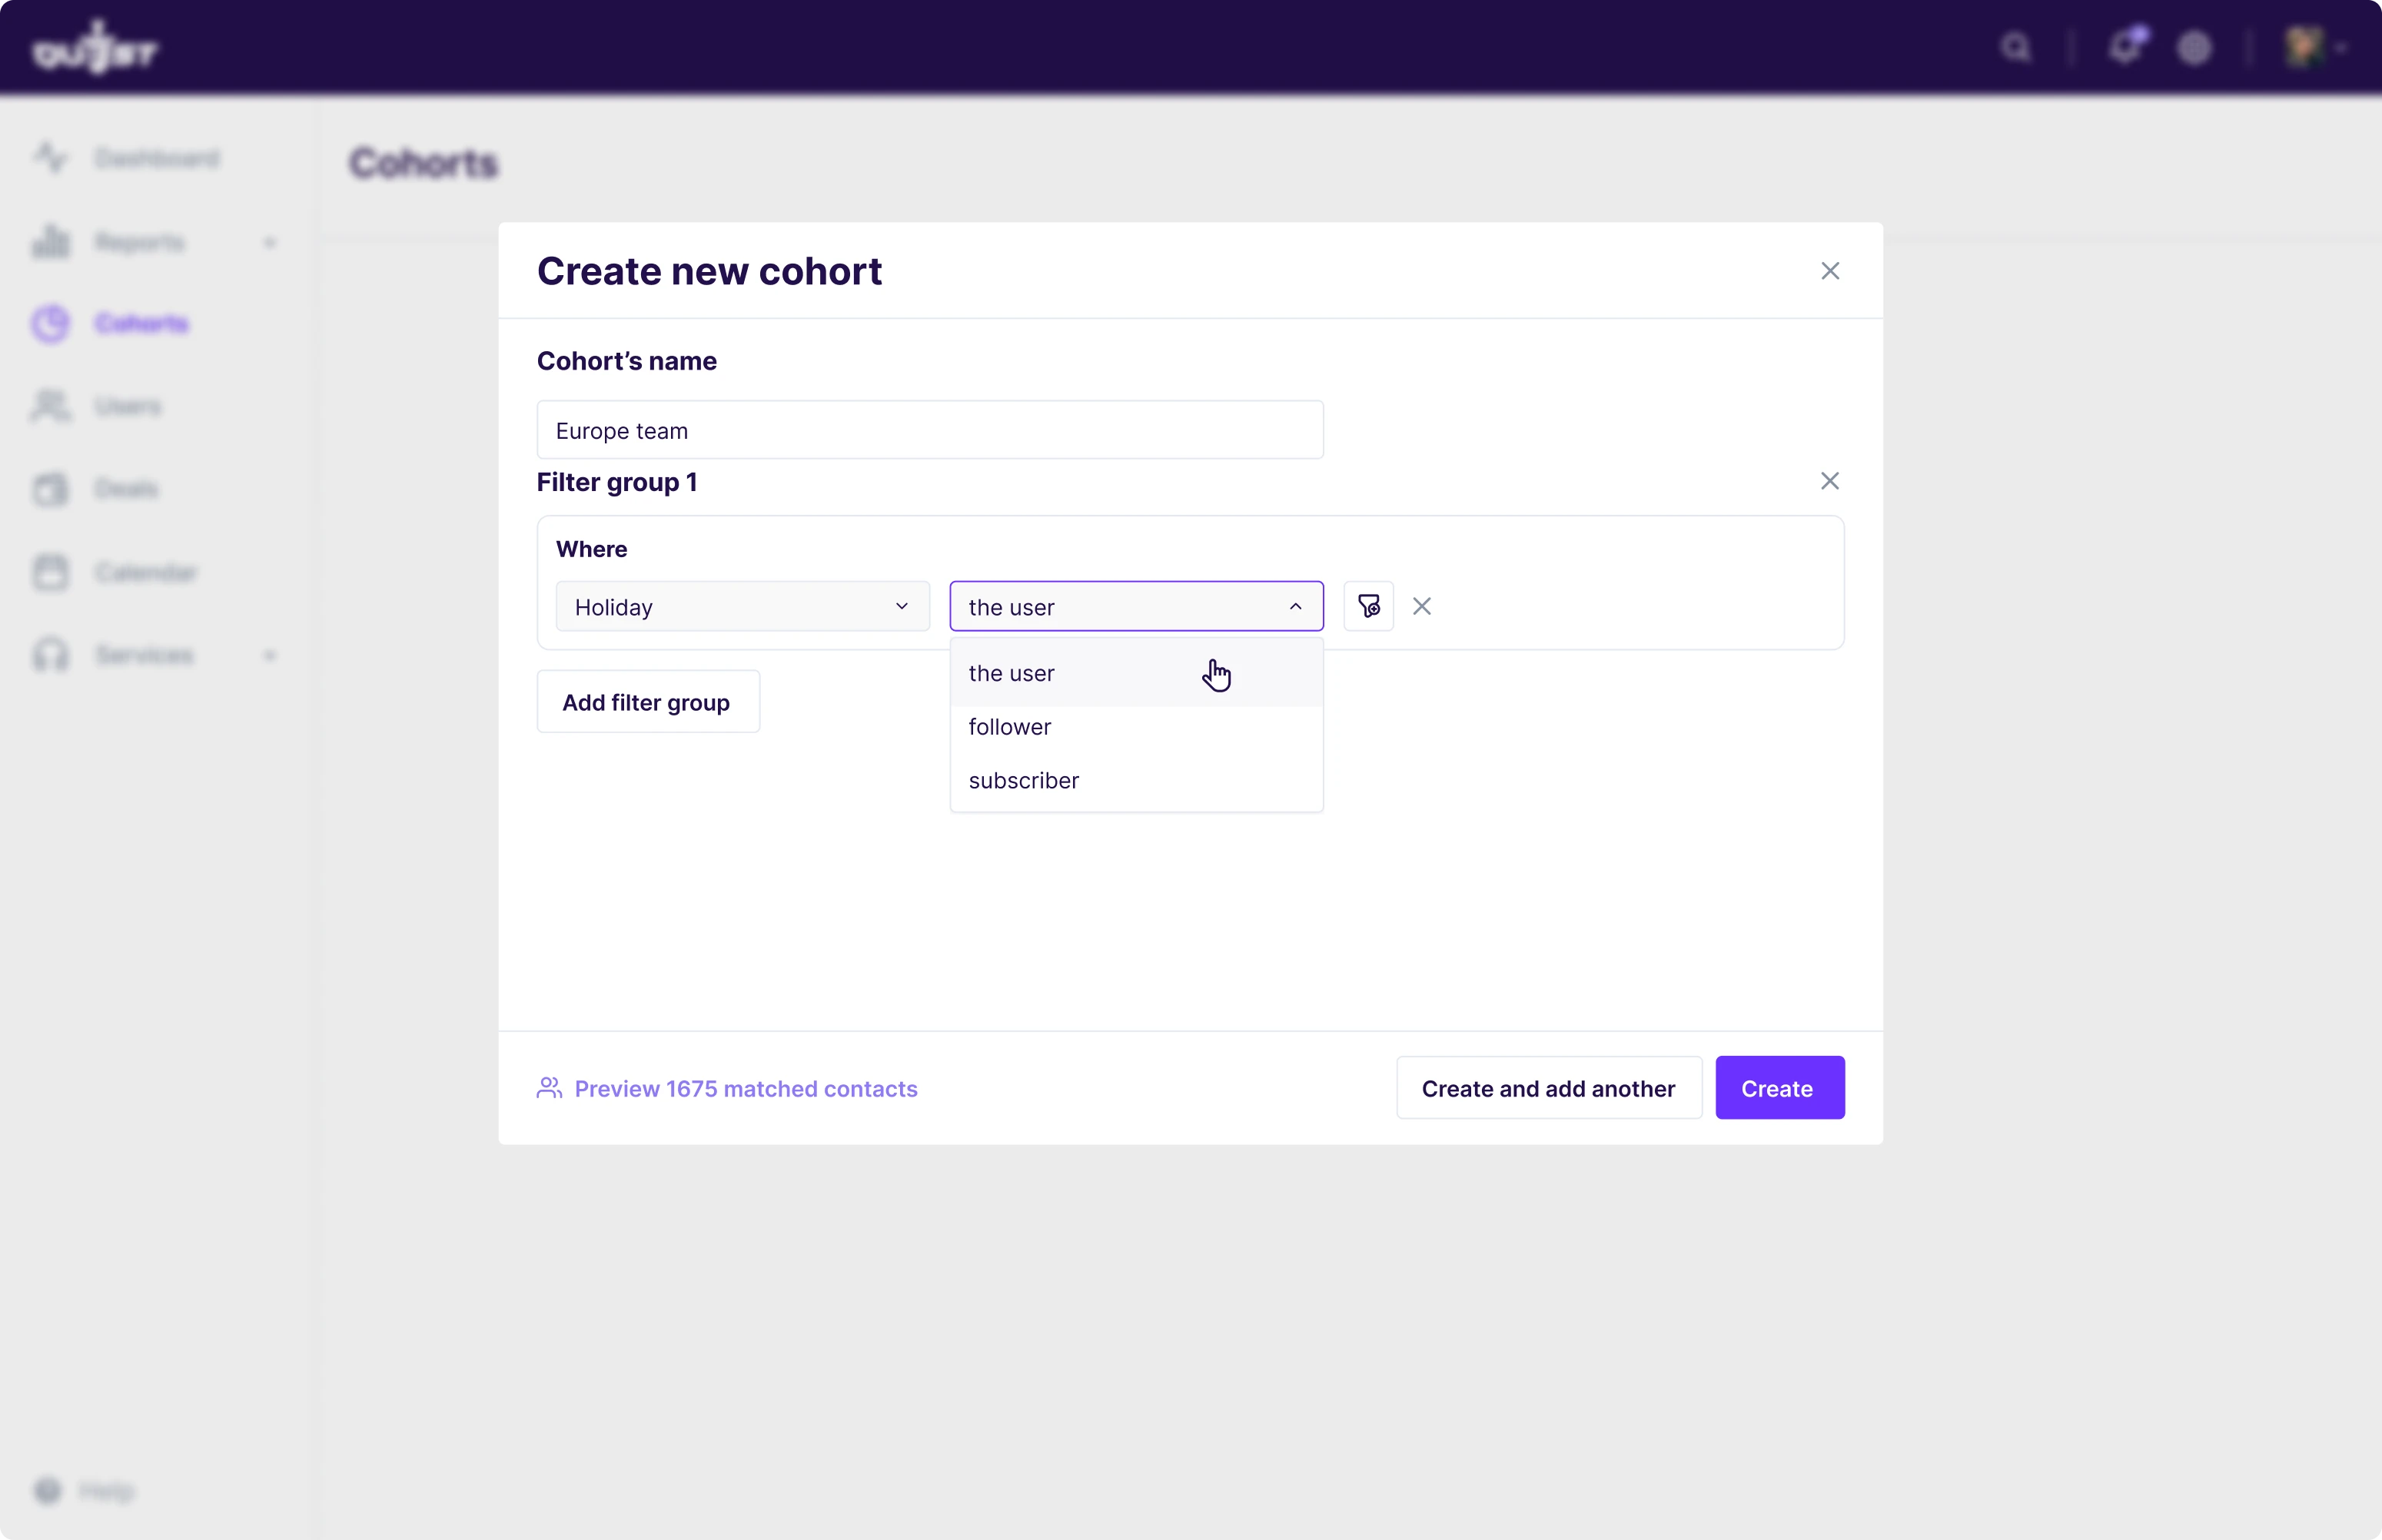This screenshot has width=2382, height=1540.
Task: Open notifications bell
Action: pos(2124,47)
